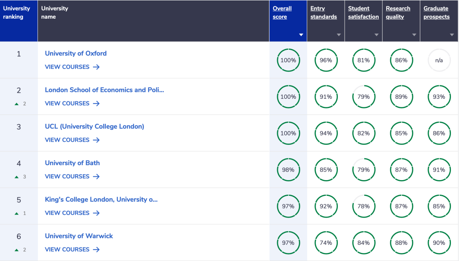The height and width of the screenshot is (261, 459).
Task: View courses for UCL
Action: (x=72, y=140)
